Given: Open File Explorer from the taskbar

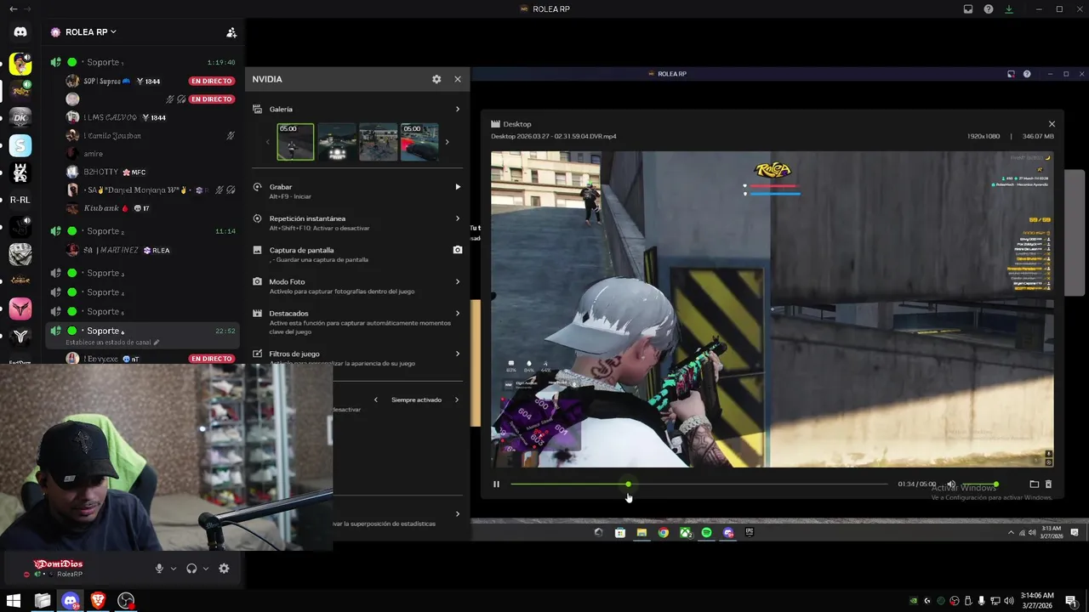Looking at the screenshot, I should click(x=43, y=601).
